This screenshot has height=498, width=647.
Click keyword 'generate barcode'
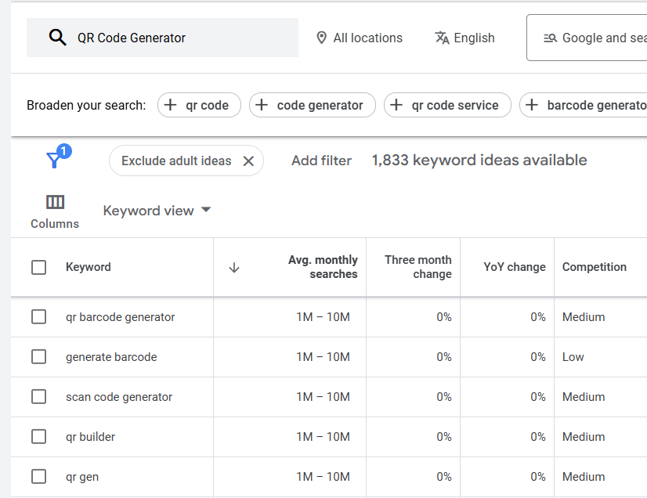coord(111,357)
